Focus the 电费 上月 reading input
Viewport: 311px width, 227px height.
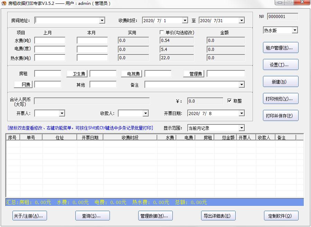tap(50, 49)
